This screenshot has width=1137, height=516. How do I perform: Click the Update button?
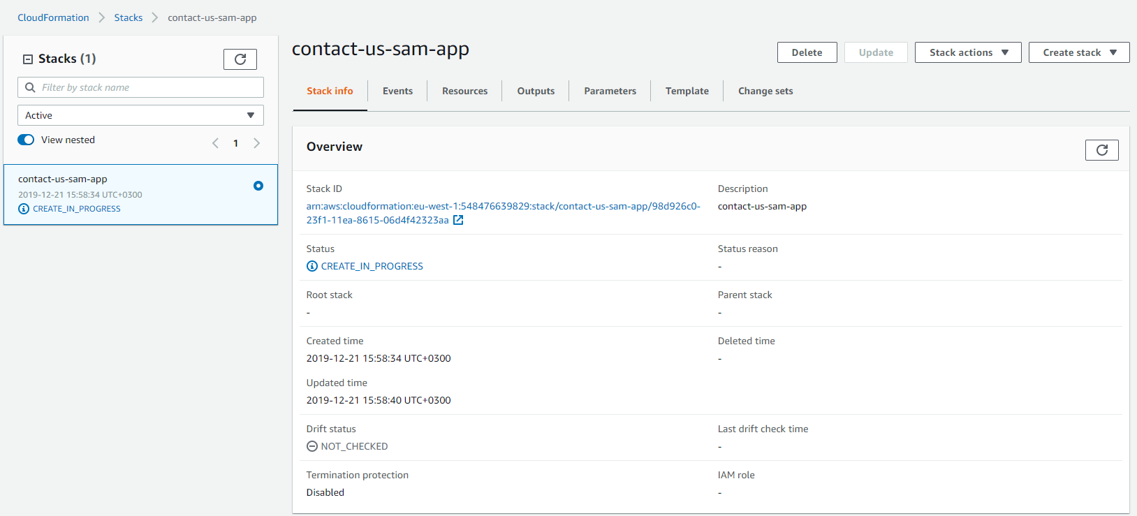[876, 52]
